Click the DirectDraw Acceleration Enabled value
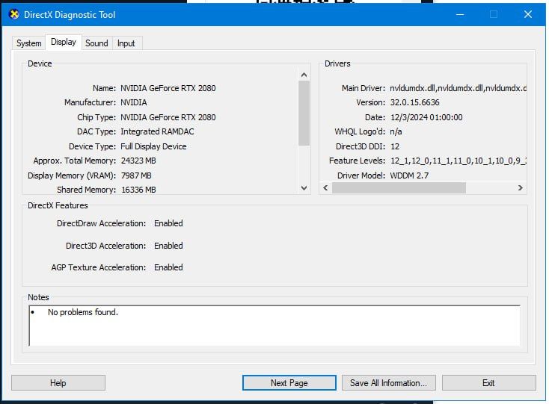549x404 pixels. [168, 223]
